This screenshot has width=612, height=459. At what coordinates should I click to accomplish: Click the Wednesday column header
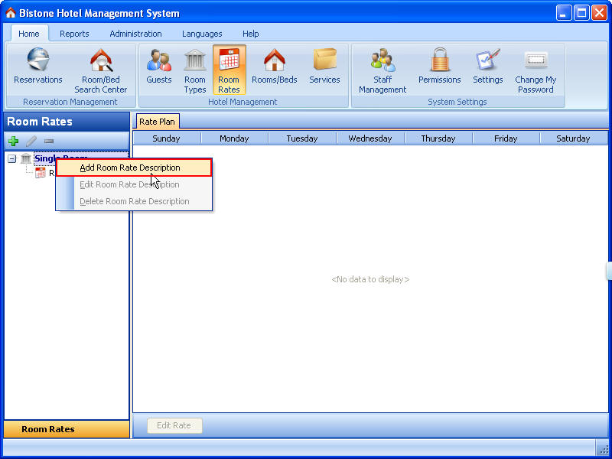(370, 138)
